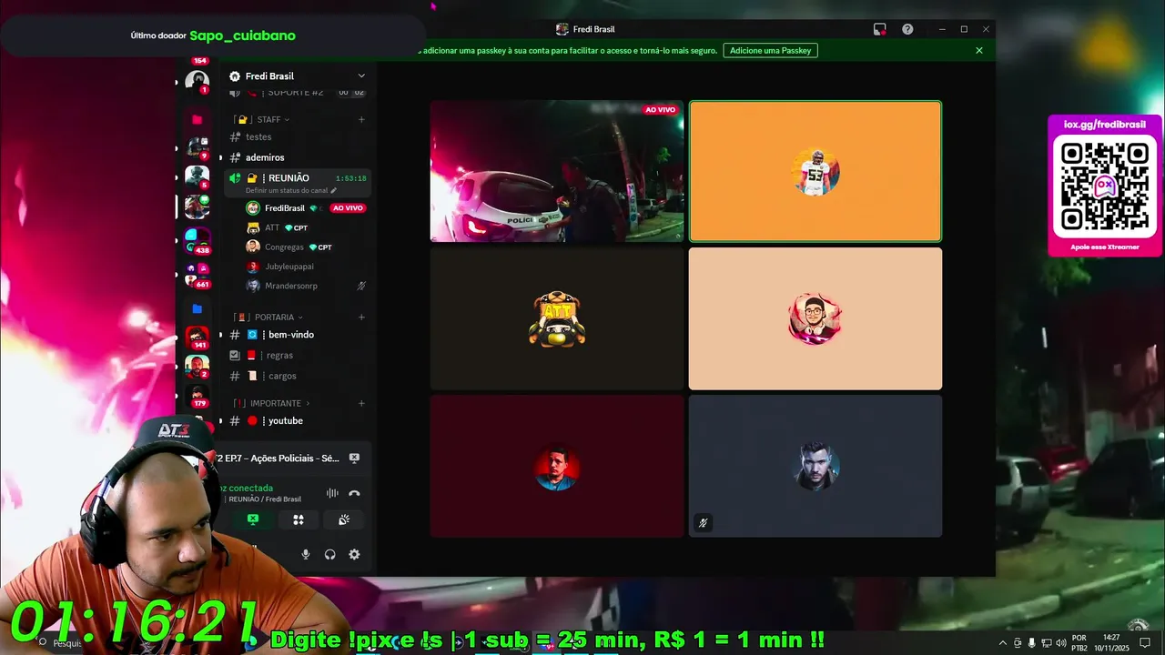
Task: Click the AO VIVO badge on the stream tile
Action: coord(660,110)
